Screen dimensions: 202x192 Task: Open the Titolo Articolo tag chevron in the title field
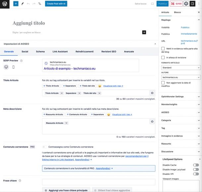[62, 93]
